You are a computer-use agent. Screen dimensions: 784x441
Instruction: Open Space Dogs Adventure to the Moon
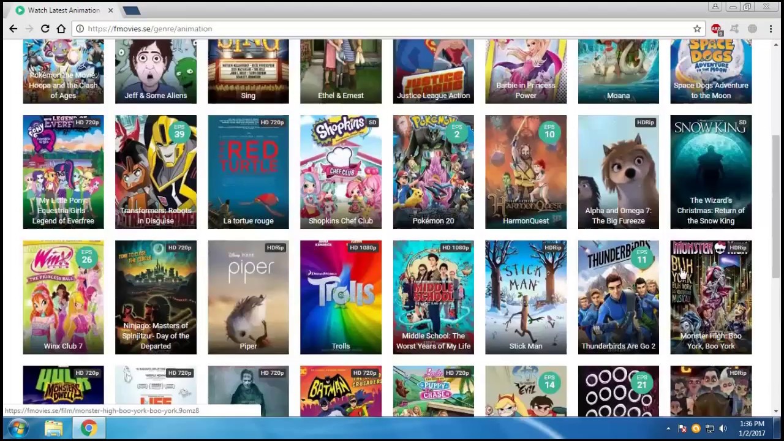[710, 72]
